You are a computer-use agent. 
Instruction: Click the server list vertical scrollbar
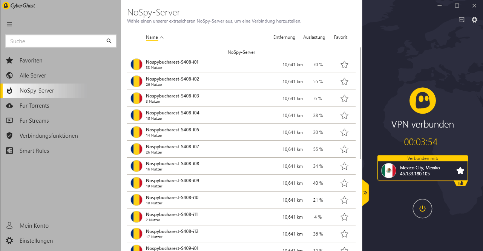point(361,103)
